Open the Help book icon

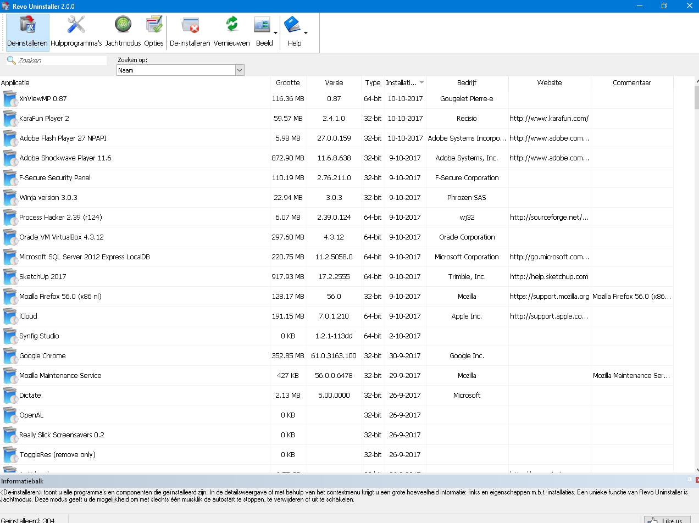pyautogui.click(x=293, y=32)
